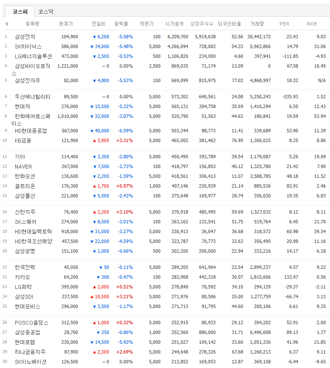Open the 삼성바이오로직스 stock link
Screen dimensions: 330x368
coord(31,69)
